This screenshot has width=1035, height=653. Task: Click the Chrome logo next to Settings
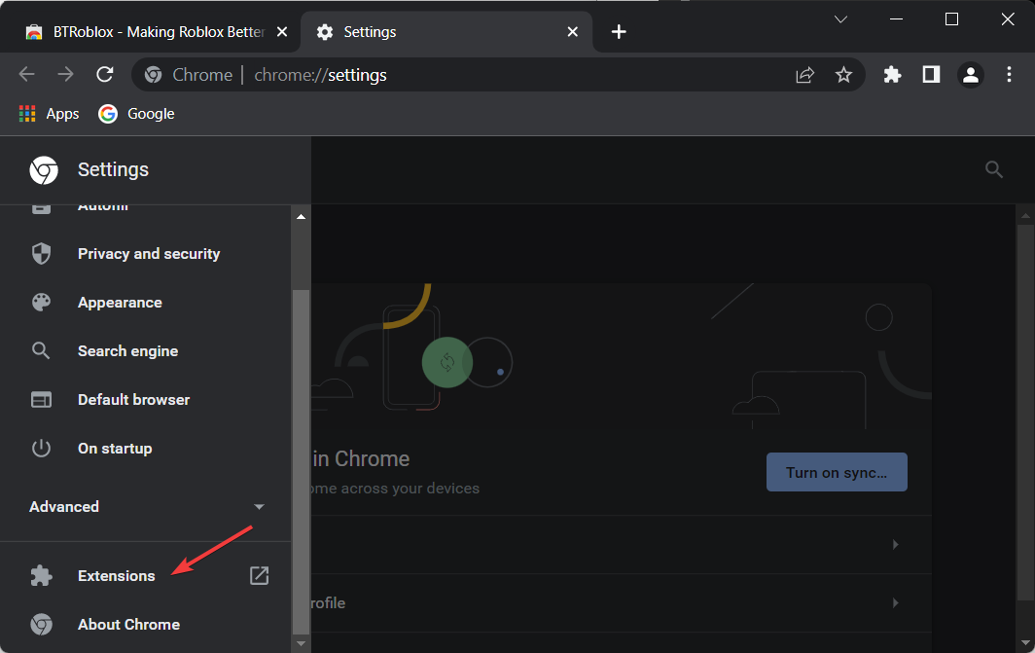click(44, 169)
